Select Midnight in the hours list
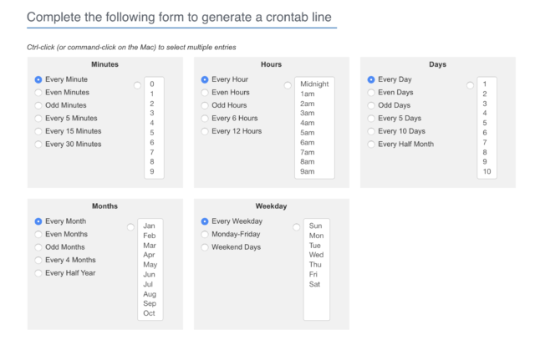This screenshot has width=535, height=340. point(314,84)
